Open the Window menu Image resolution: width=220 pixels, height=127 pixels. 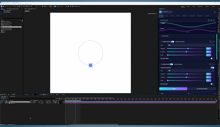click(27, 4)
